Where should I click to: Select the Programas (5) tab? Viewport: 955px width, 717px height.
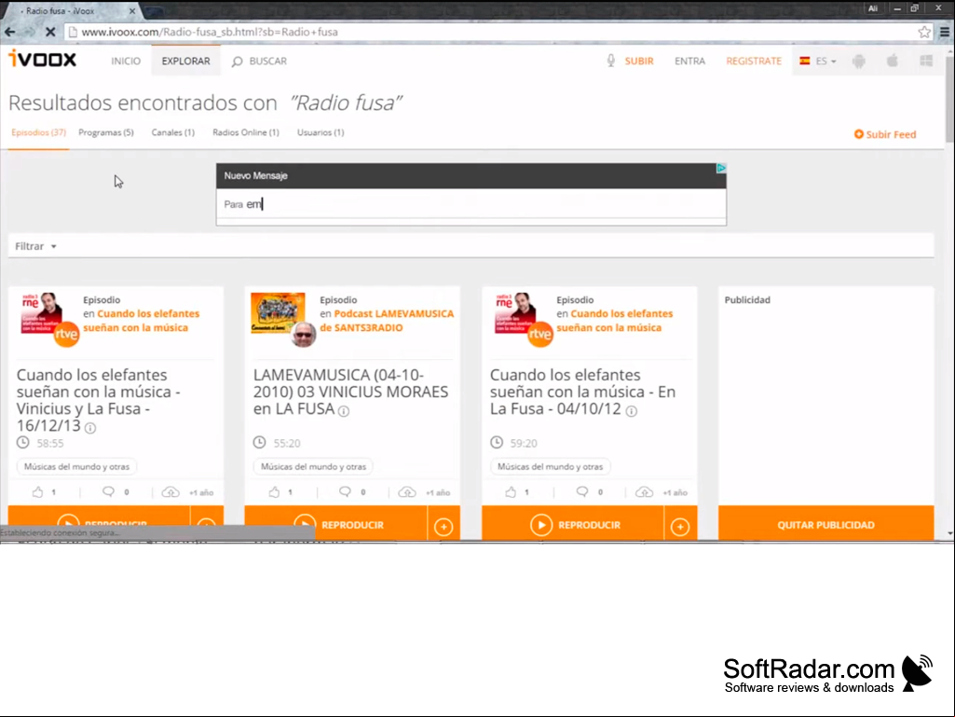106,132
